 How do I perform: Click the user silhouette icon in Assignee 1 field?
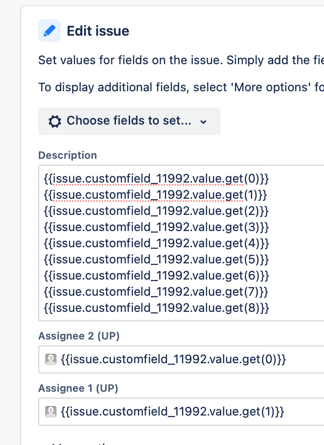[51, 412]
